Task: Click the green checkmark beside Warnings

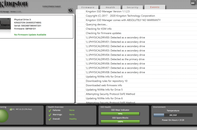Action: [x=50, y=115]
